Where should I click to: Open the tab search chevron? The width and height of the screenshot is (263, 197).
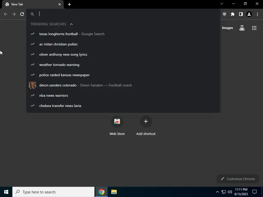222,4
